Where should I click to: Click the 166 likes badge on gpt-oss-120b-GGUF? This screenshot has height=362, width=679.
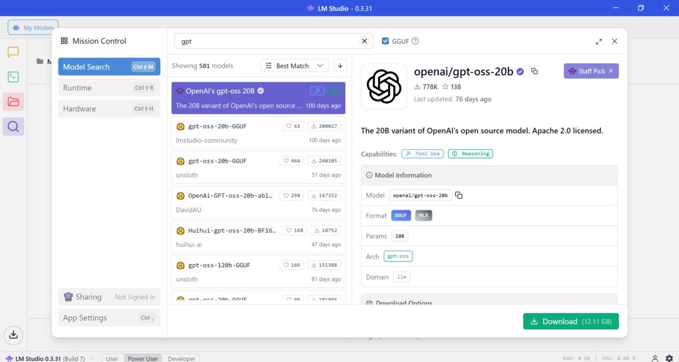coord(292,265)
